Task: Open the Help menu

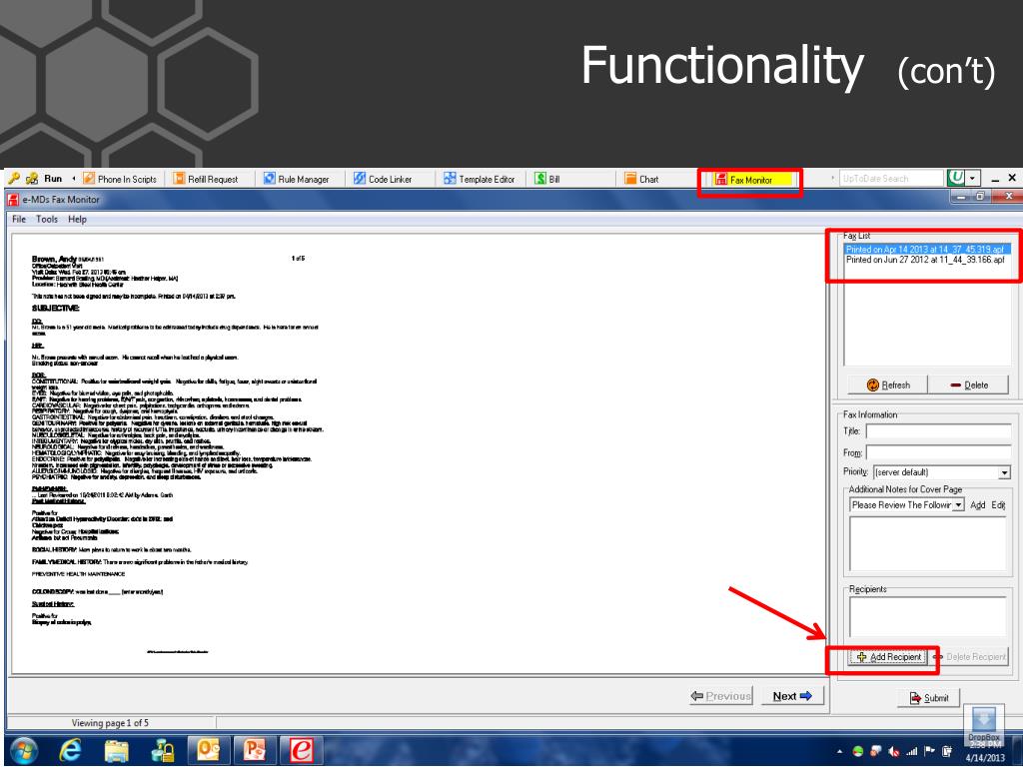Action: point(77,219)
